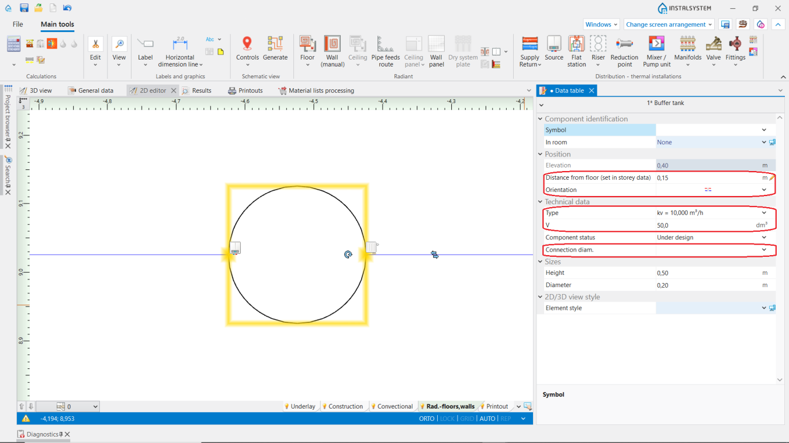Screen dimensions: 789x443
Task: Select the Reduction point tool
Action: pos(624,51)
